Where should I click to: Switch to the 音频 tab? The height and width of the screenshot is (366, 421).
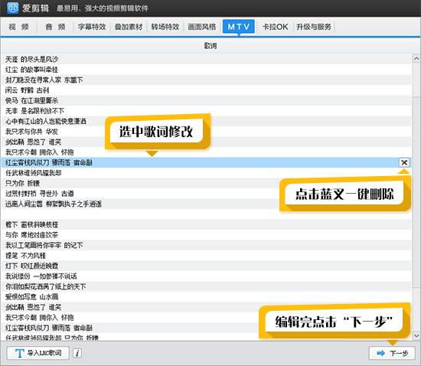coord(55,27)
